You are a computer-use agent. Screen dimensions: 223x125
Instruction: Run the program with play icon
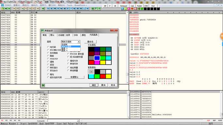click(14, 9)
